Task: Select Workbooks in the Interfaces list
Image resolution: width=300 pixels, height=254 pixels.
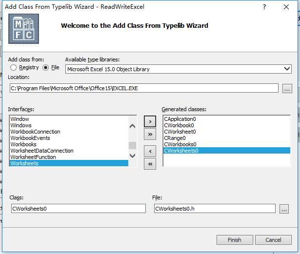Action: [69, 144]
